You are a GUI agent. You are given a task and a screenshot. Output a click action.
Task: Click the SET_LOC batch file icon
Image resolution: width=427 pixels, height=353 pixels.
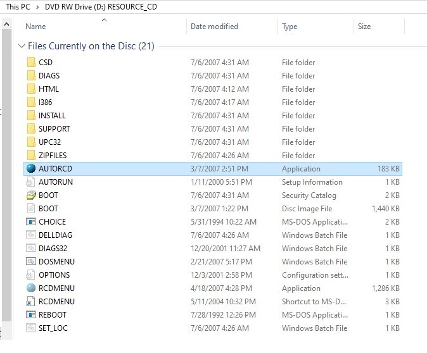tap(31, 328)
